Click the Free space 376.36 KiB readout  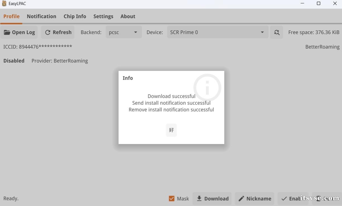pos(314,32)
